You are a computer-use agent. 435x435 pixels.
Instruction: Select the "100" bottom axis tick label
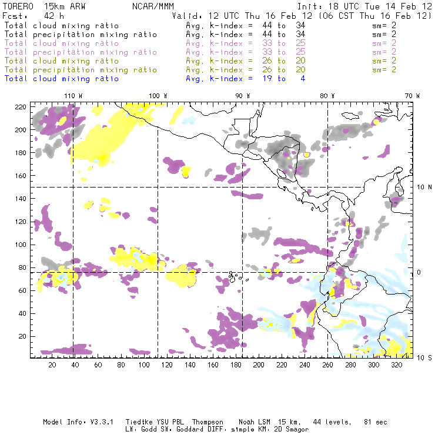pos(144,365)
